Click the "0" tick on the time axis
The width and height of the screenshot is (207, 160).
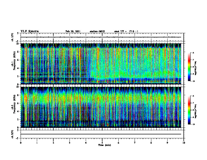pyautogui.click(x=21, y=143)
